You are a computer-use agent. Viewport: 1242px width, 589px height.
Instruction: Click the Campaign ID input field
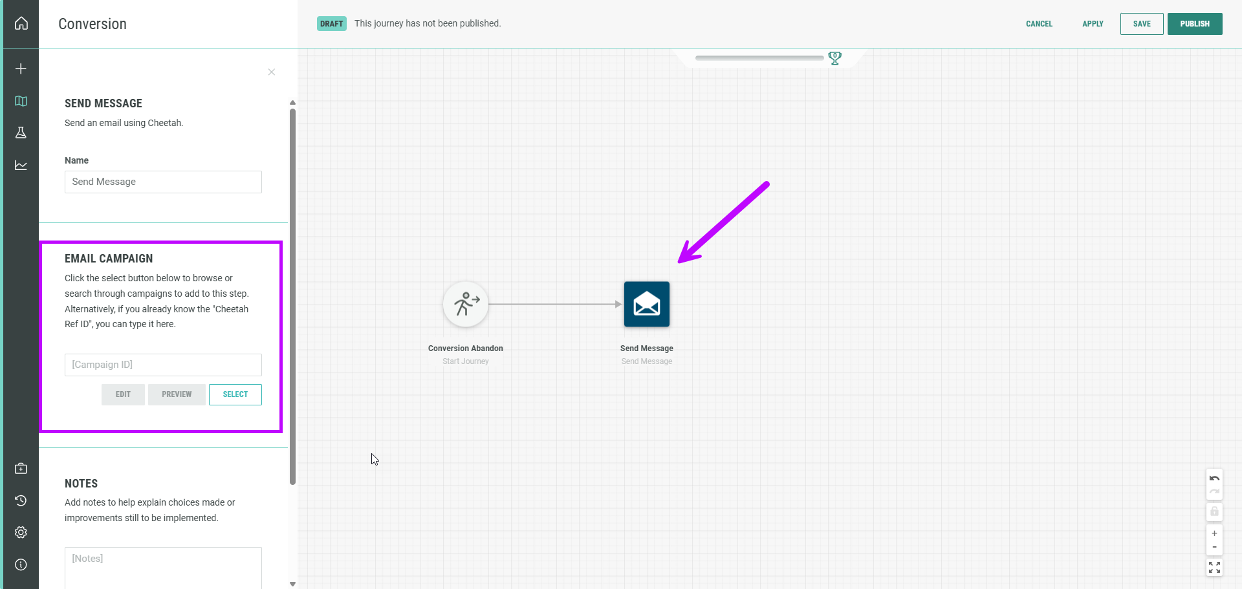click(x=163, y=365)
